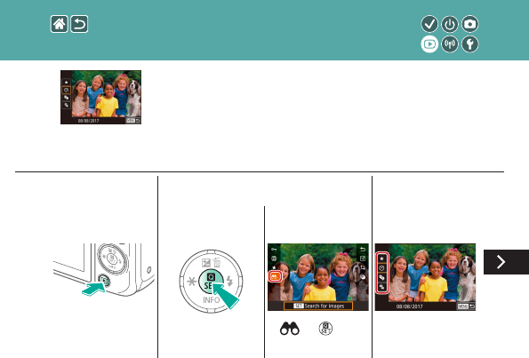Click the MENU return indicator in right screenshot
Screen dimensions: 529x358
pyautogui.click(x=466, y=306)
